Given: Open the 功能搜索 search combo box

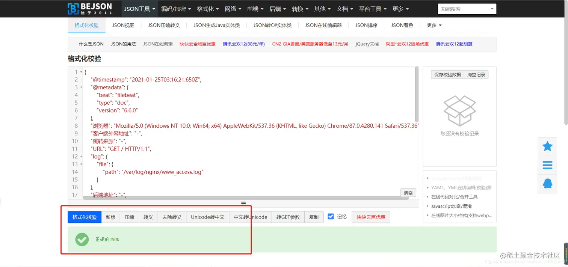Looking at the screenshot, I should tap(467, 9).
